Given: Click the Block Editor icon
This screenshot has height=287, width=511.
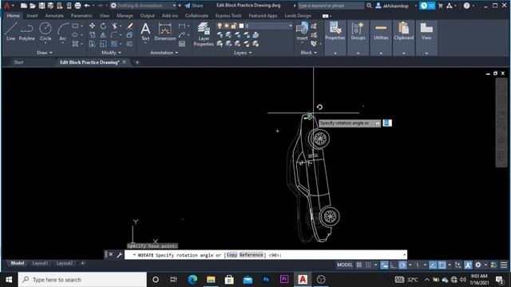Looking at the screenshot, I should [314, 35].
